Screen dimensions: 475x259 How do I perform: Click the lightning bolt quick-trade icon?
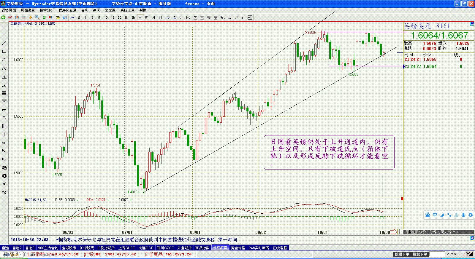(30, 17)
